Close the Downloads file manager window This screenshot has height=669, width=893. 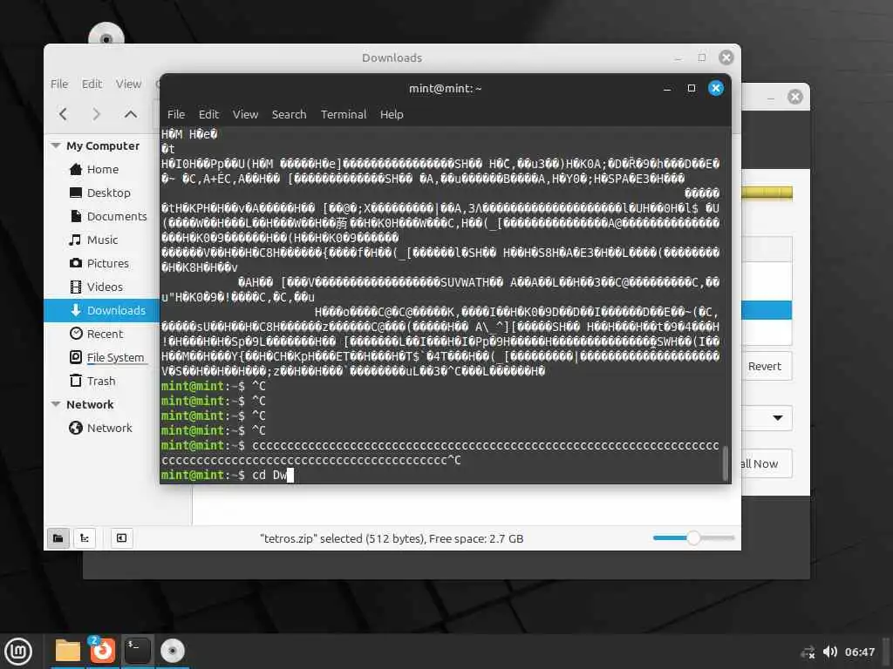pyautogui.click(x=726, y=57)
